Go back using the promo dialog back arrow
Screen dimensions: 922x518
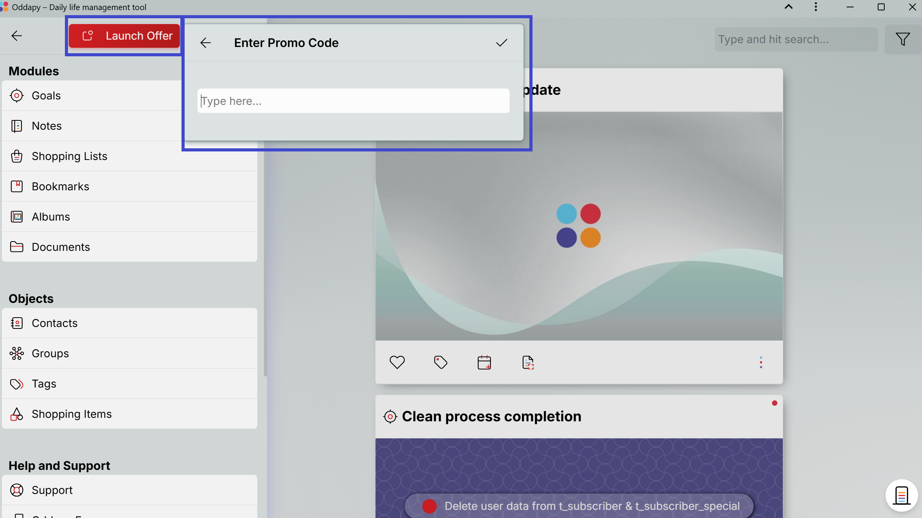click(205, 43)
